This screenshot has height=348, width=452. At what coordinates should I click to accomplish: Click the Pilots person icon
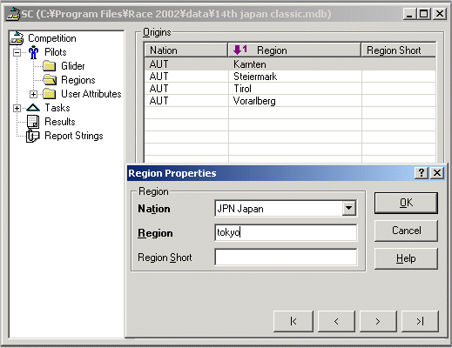pos(34,52)
